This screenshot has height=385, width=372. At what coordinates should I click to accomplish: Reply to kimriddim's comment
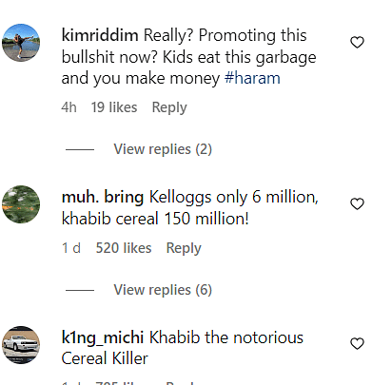169,107
